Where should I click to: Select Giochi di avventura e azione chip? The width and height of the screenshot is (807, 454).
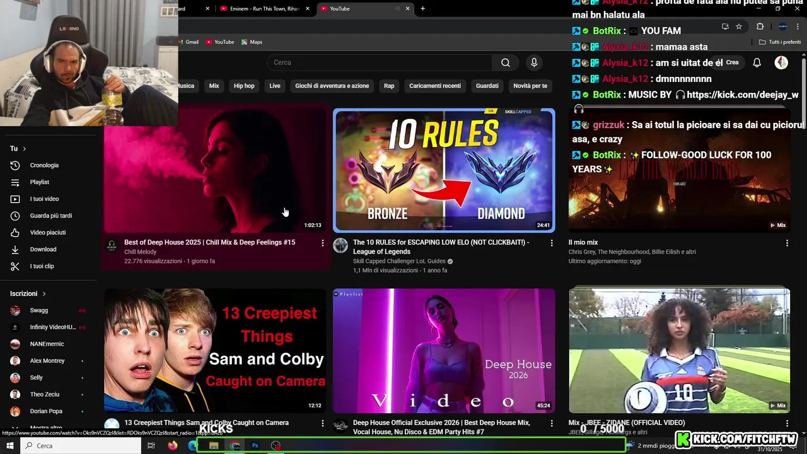point(332,86)
